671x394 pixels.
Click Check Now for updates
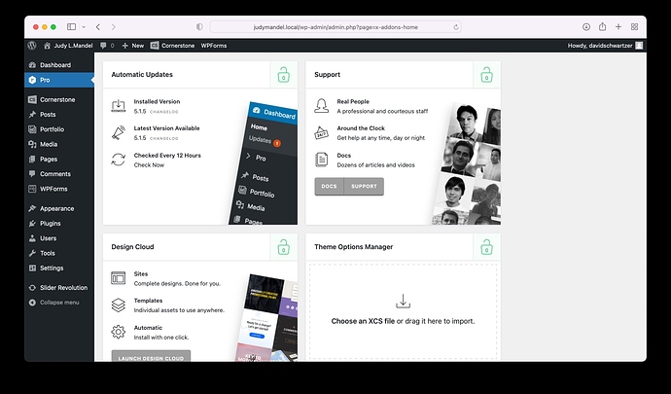pyautogui.click(x=149, y=164)
